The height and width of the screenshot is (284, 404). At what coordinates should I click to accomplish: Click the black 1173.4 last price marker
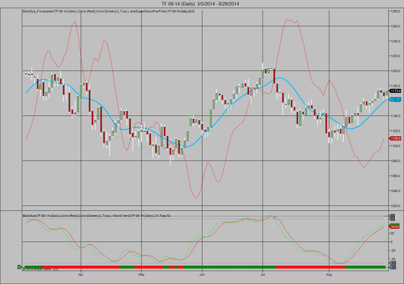[395, 91]
